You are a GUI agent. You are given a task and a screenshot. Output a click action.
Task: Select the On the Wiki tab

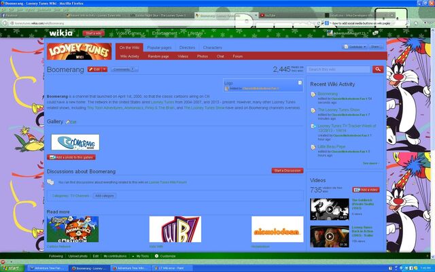[129, 48]
